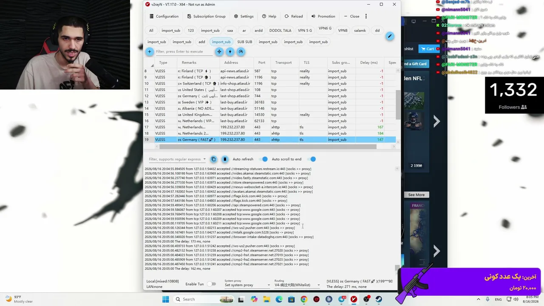Open the taskbar weather widget
The image size is (544, 306).
pyautogui.click(x=19, y=299)
